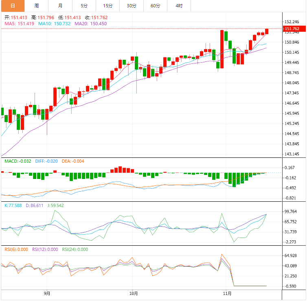Click the red current price tag 151.762
The image size is (307, 301).
click(x=292, y=29)
